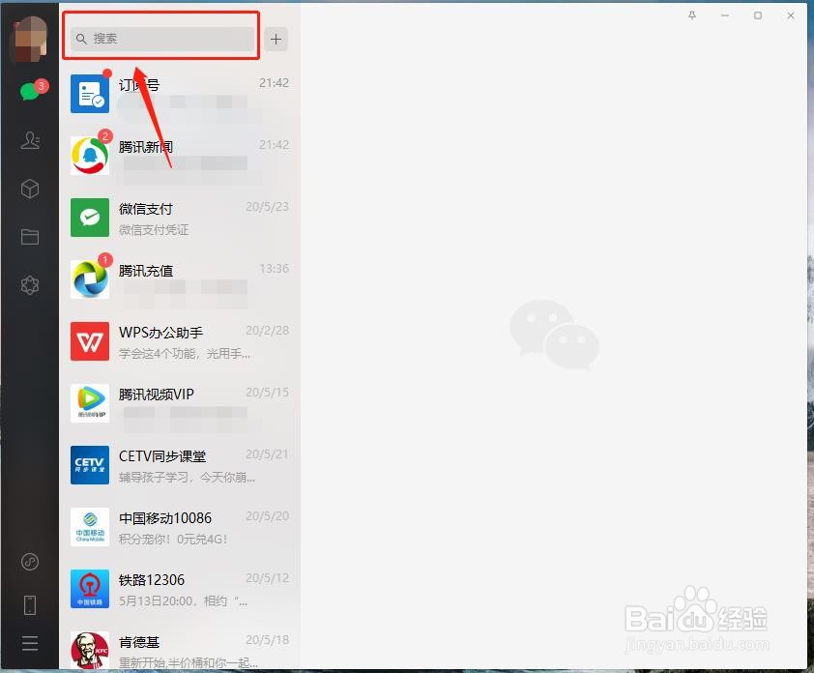Viewport: 814px width, 673px height.
Task: Click the 辅导孩子学习 message preview
Action: (187, 478)
